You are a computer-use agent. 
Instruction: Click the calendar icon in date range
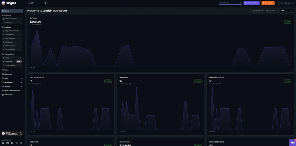click(254, 11)
